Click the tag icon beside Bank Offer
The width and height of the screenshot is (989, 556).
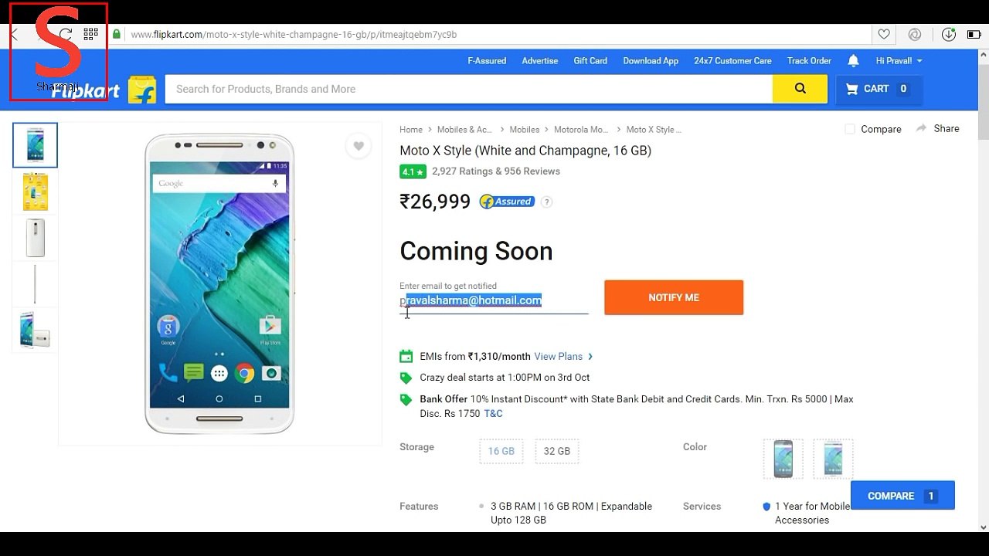tap(406, 399)
